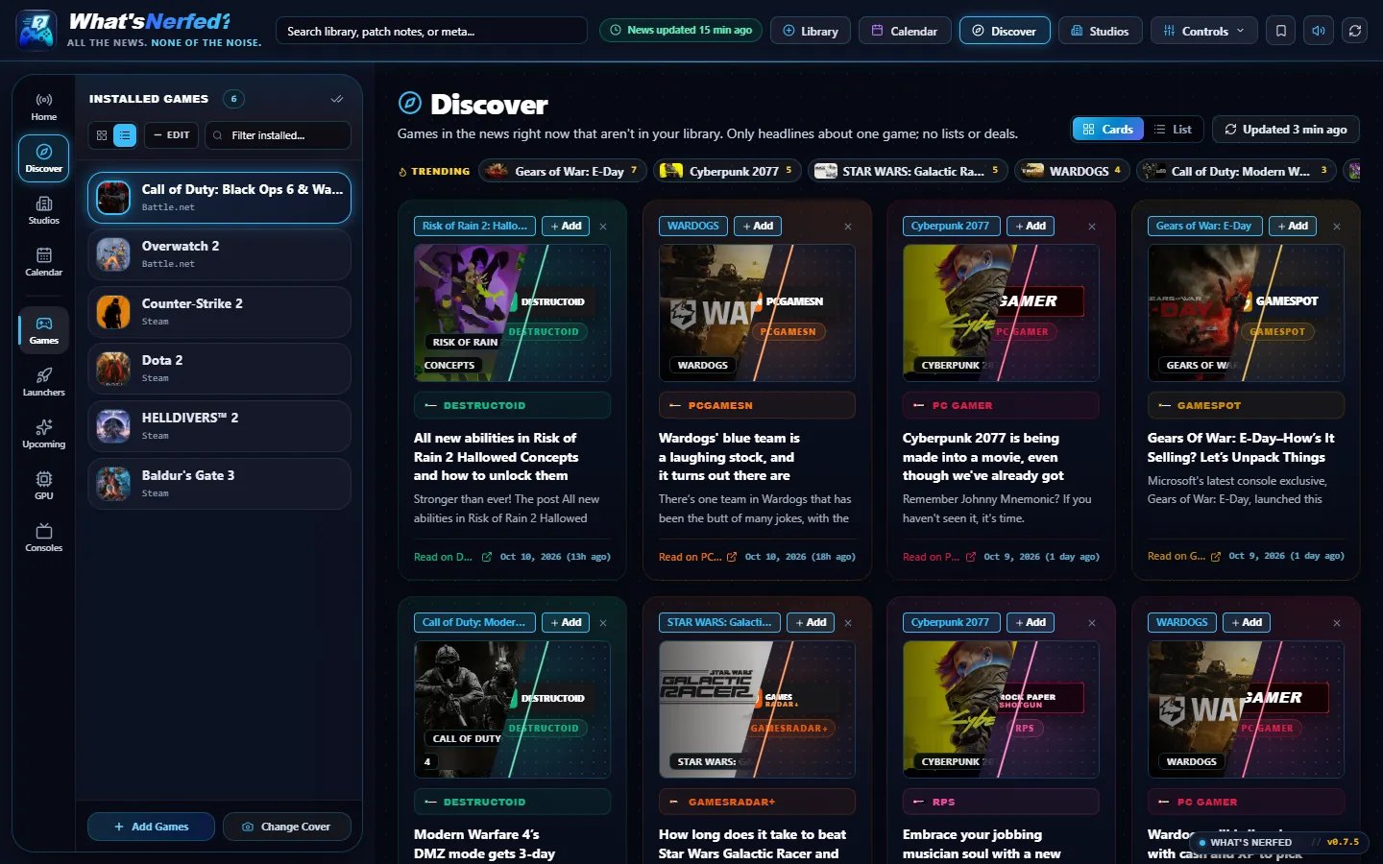Select Baldur's Gate 3 in installed games
Image resolution: width=1383 pixels, height=864 pixels.
coord(219,484)
